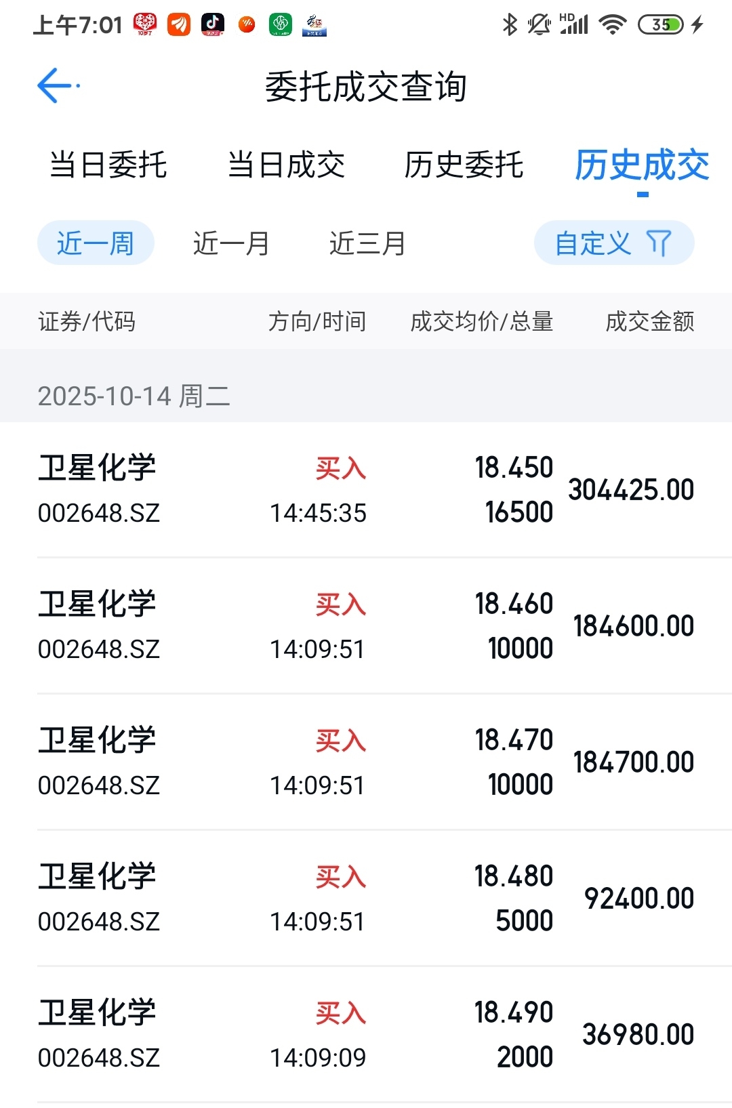Tap the blue back arrow

56,86
